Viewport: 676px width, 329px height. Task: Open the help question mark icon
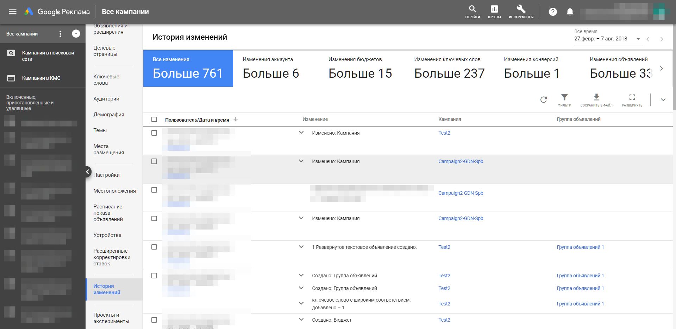[x=553, y=12]
